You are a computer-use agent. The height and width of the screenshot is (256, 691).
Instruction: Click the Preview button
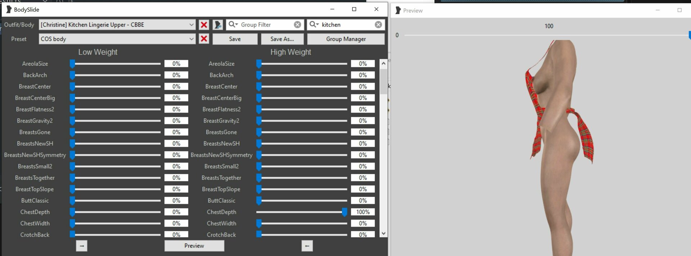pos(194,246)
